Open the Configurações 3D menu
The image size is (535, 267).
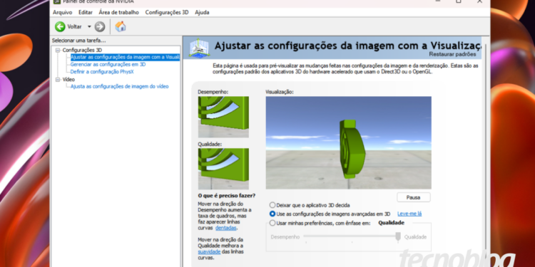pos(167,12)
